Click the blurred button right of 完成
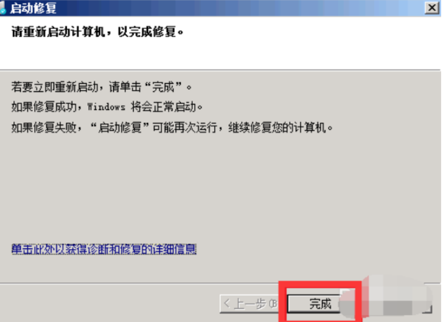The image size is (443, 322). tap(387, 304)
